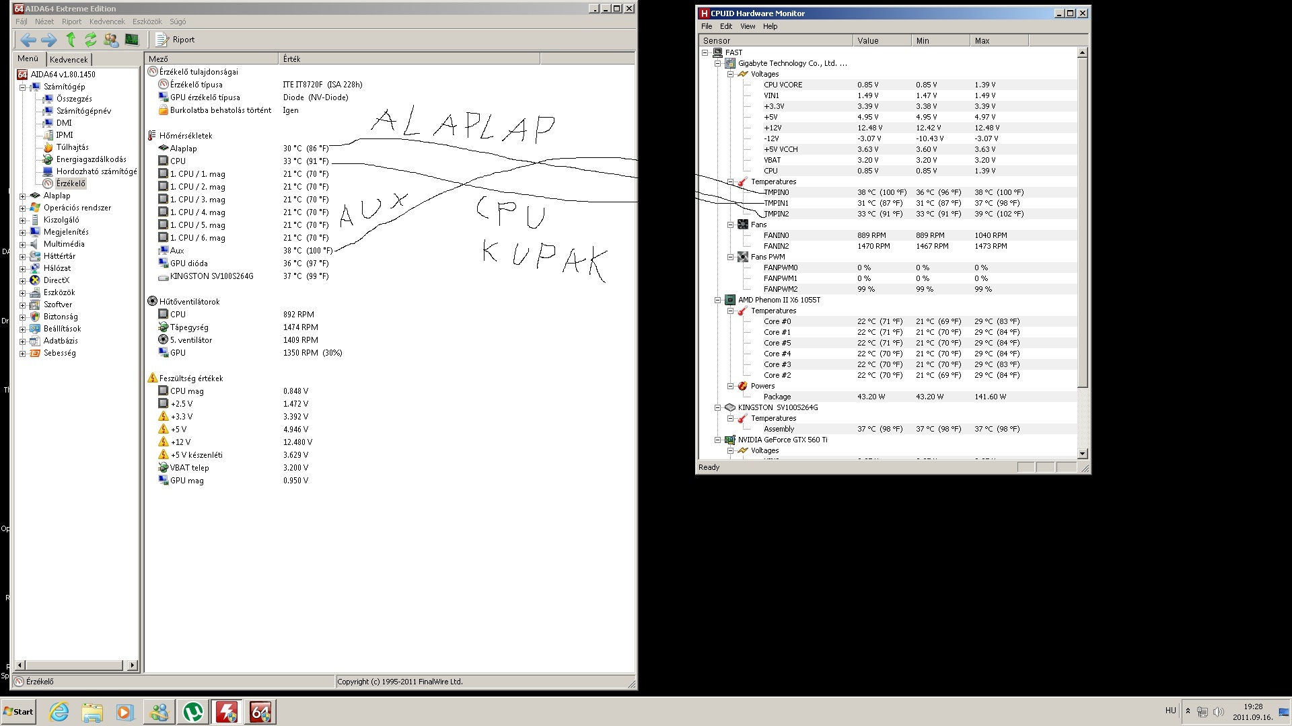
Task: Select the DMI tree item
Action: coord(64,123)
